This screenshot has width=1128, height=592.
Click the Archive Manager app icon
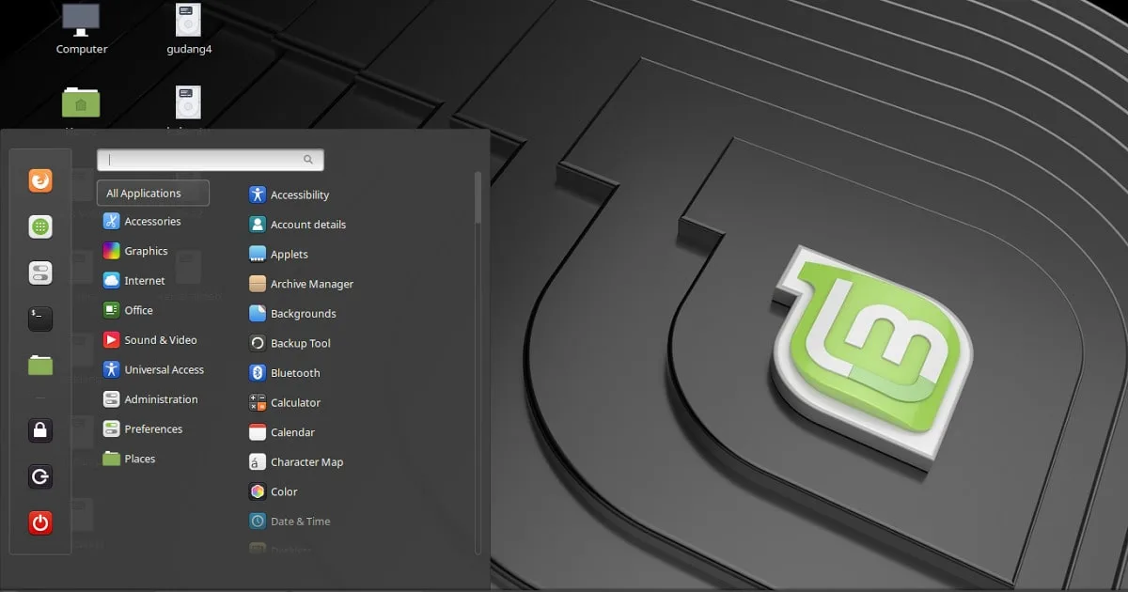tap(258, 284)
